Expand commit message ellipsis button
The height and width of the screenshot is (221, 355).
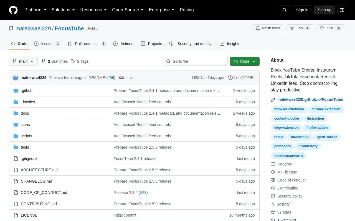(121, 78)
